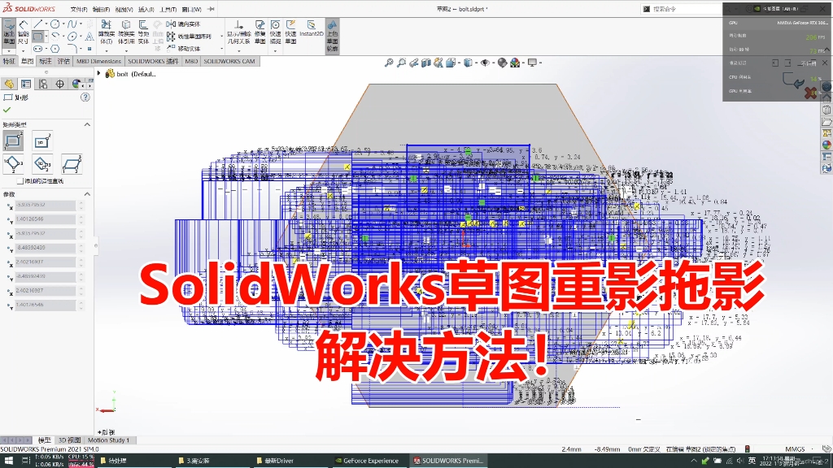This screenshot has height=468, width=833.
Task: Select the Circle sketch tool
Action: pos(55,24)
